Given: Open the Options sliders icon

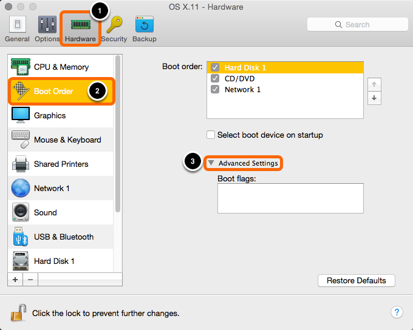Looking at the screenshot, I should click(47, 24).
